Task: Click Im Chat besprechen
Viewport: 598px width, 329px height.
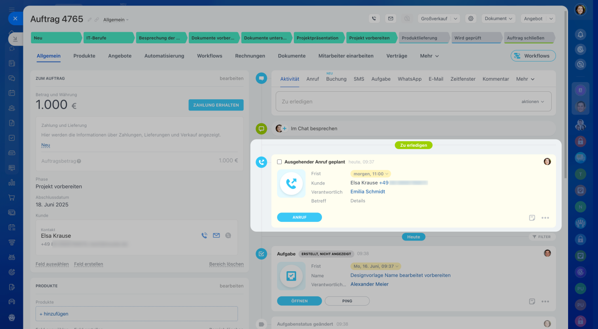Action: pyautogui.click(x=314, y=129)
